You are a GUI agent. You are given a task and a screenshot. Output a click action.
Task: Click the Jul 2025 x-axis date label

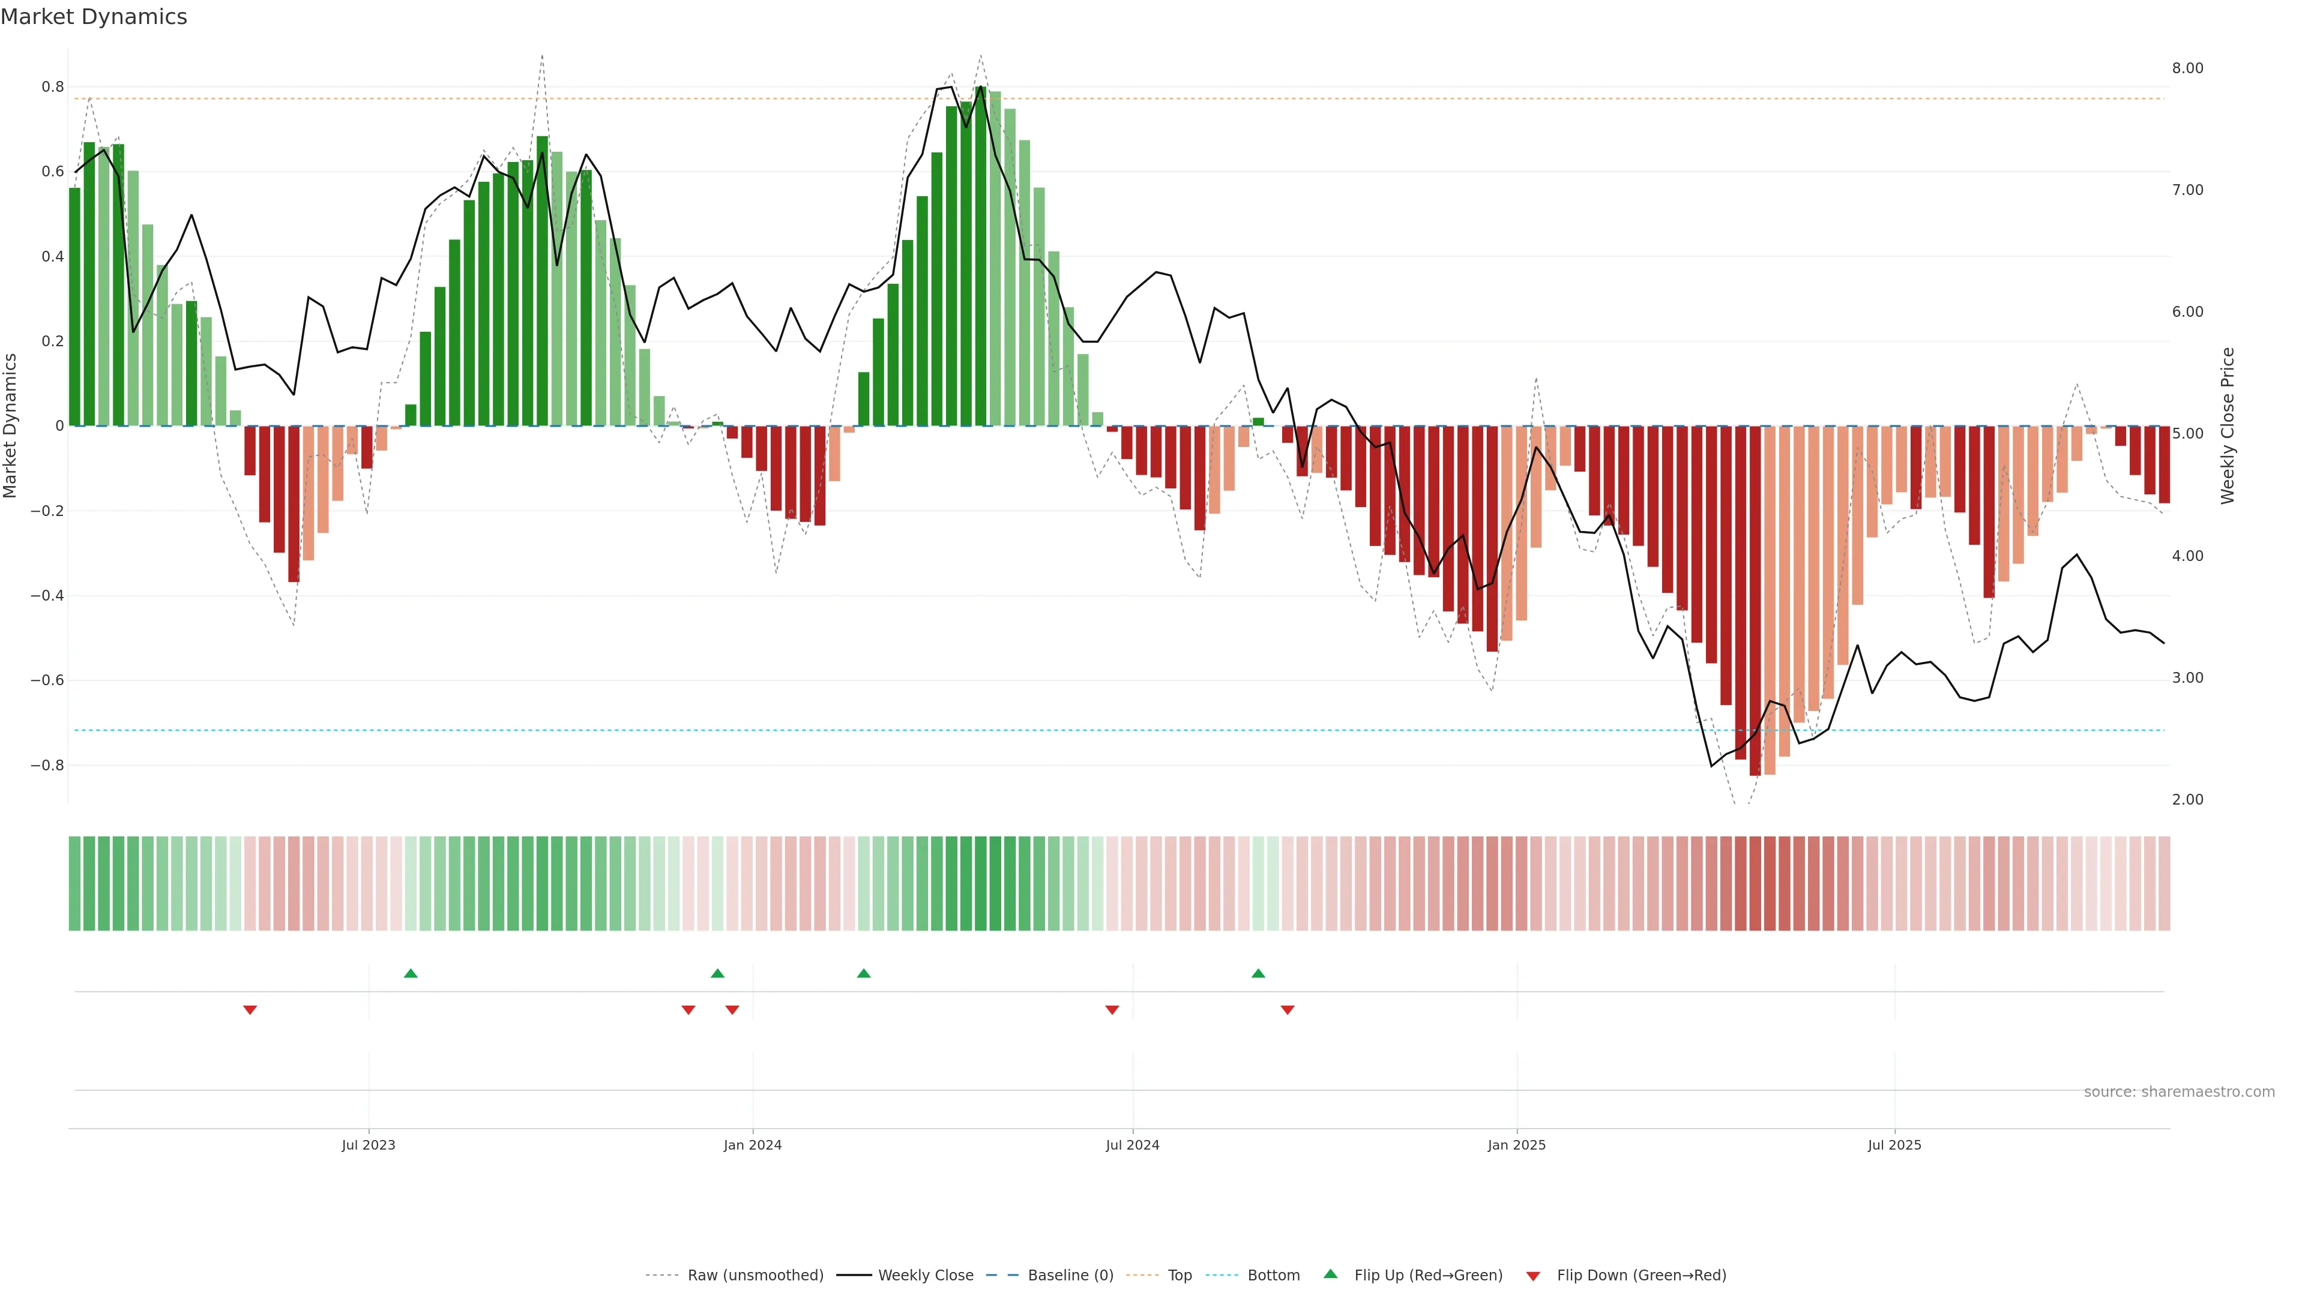[x=1894, y=1145]
